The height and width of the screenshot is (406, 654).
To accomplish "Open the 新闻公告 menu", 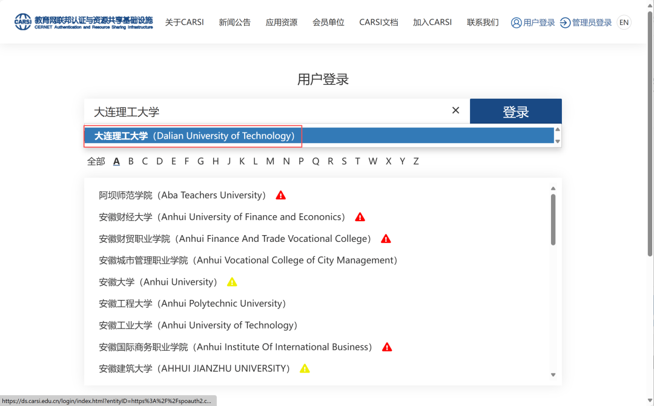I will point(234,22).
